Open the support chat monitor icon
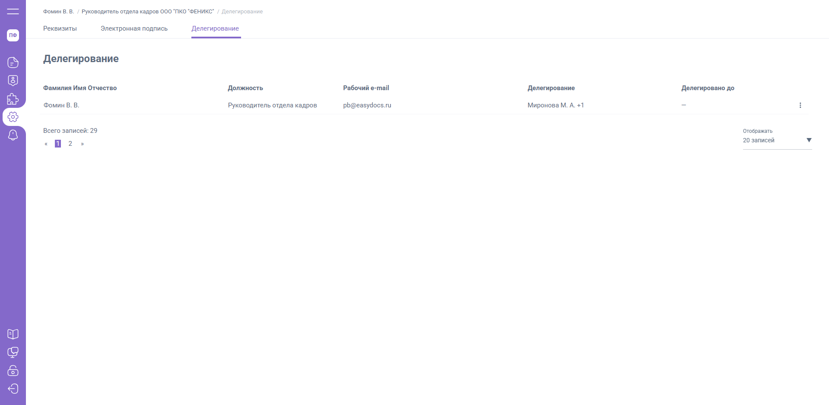829x405 pixels. point(13,352)
